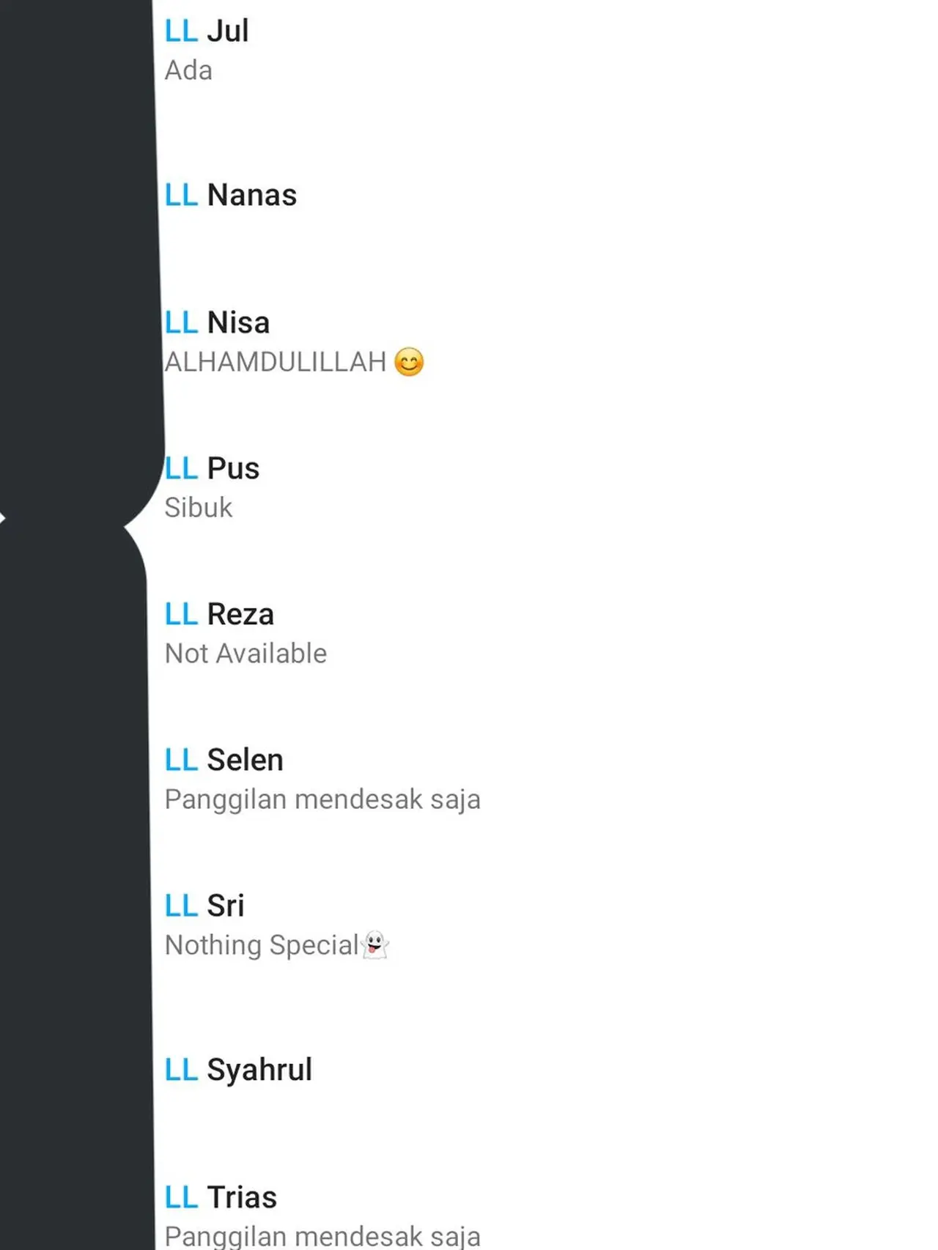938x1250 pixels.
Task: Click the smiling emoji in Nisa's status
Action: click(x=409, y=362)
